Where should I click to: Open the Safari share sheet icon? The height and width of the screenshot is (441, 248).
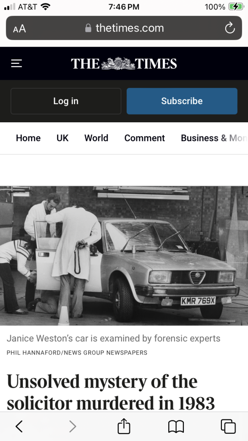[124, 426]
